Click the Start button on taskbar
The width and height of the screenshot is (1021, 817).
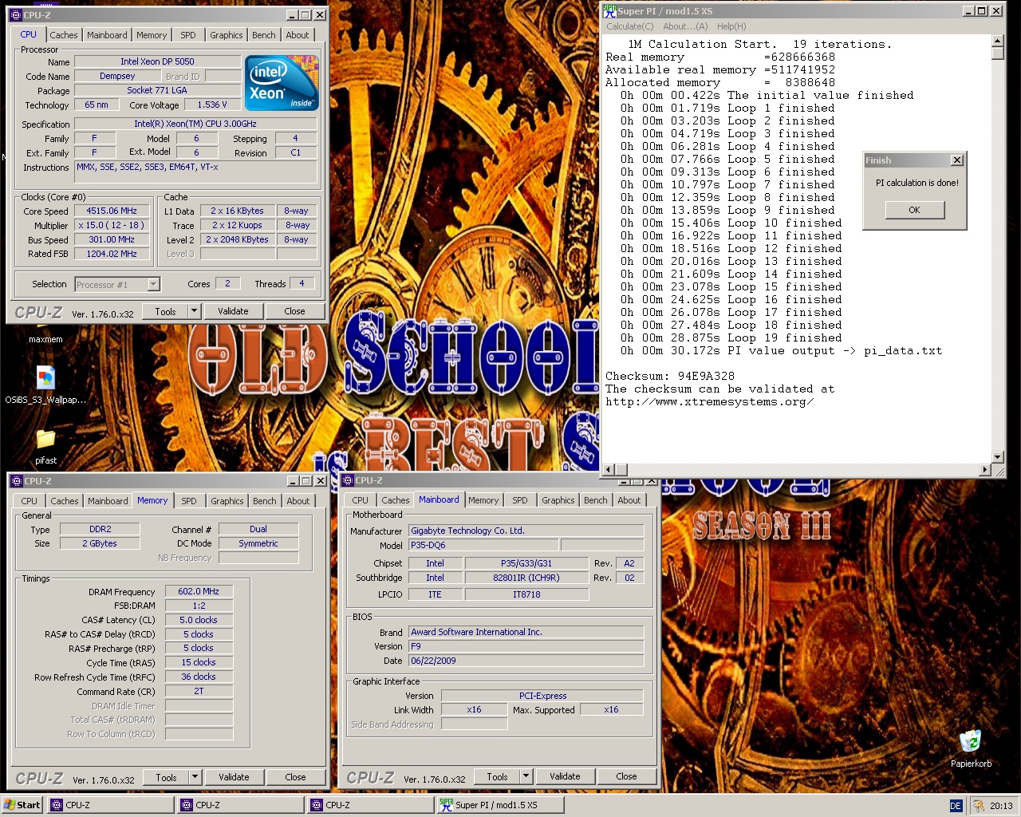point(22,805)
